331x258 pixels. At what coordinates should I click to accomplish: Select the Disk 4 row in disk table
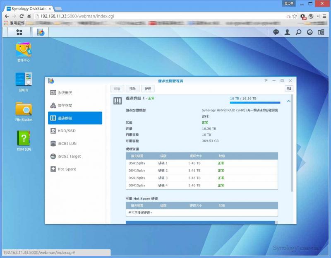tap(201, 185)
